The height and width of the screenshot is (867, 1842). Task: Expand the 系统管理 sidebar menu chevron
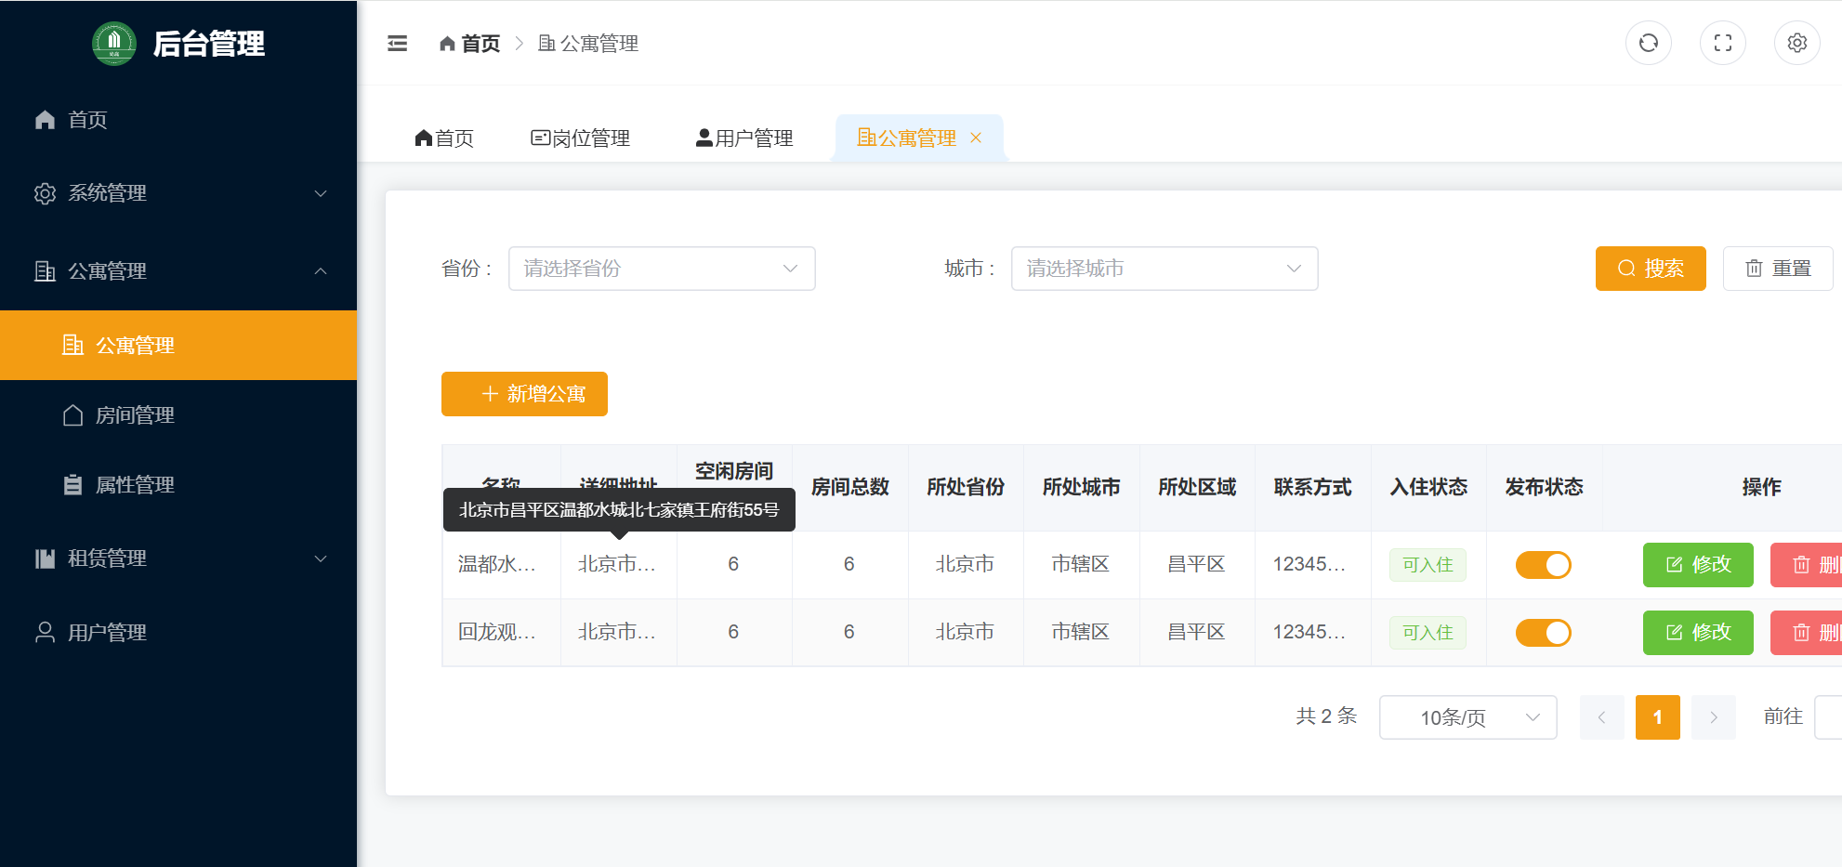321,193
